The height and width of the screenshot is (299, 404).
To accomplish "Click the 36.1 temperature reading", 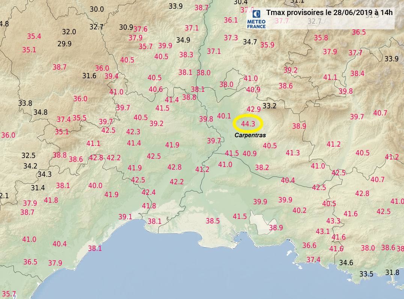I will point(231,20).
